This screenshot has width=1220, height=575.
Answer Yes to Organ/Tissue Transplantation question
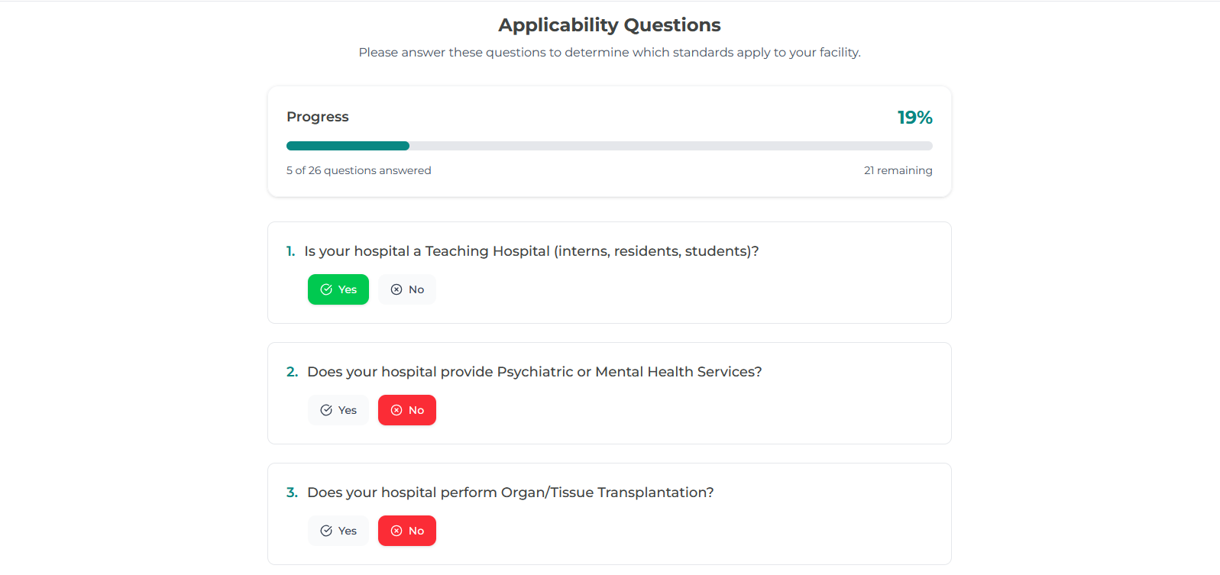[x=338, y=531]
